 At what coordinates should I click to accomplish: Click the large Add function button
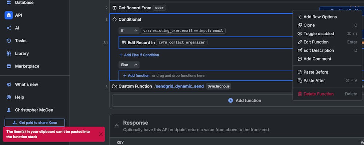pos(245,100)
